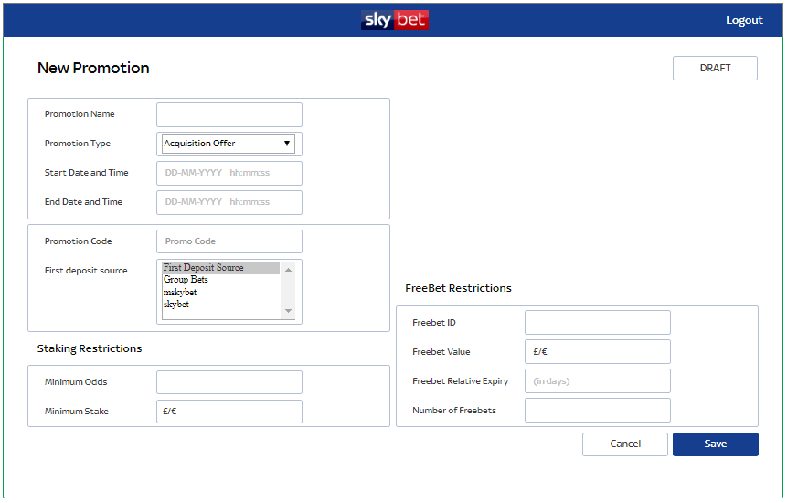Log out via the Logout link
This screenshot has height=503, width=787.
click(744, 21)
